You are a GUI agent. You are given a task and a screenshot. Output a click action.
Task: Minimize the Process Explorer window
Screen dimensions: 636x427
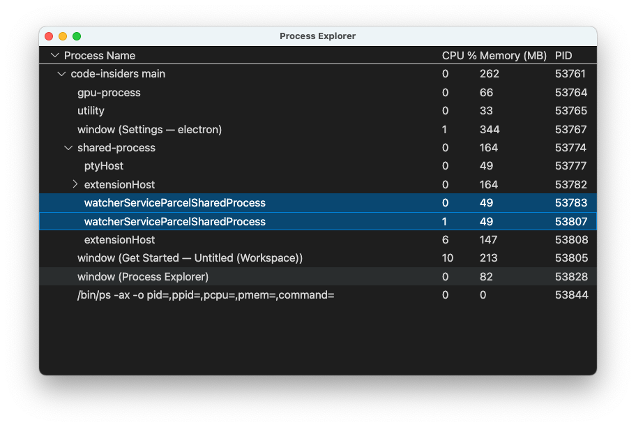point(63,36)
